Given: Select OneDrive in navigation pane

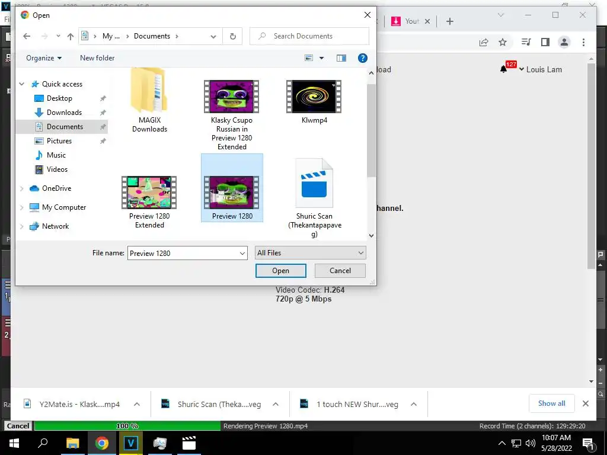Looking at the screenshot, I should click(56, 188).
